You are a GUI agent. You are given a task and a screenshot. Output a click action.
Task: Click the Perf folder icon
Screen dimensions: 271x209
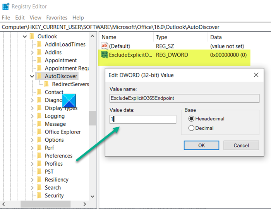coord(39,148)
